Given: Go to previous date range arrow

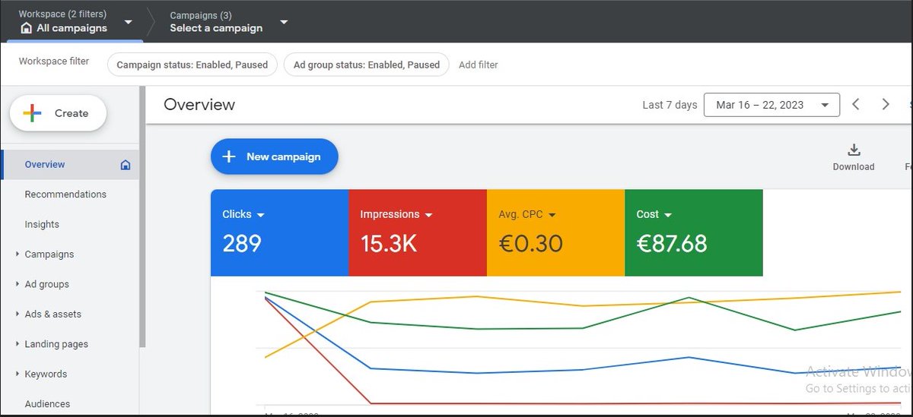Looking at the screenshot, I should point(856,105).
